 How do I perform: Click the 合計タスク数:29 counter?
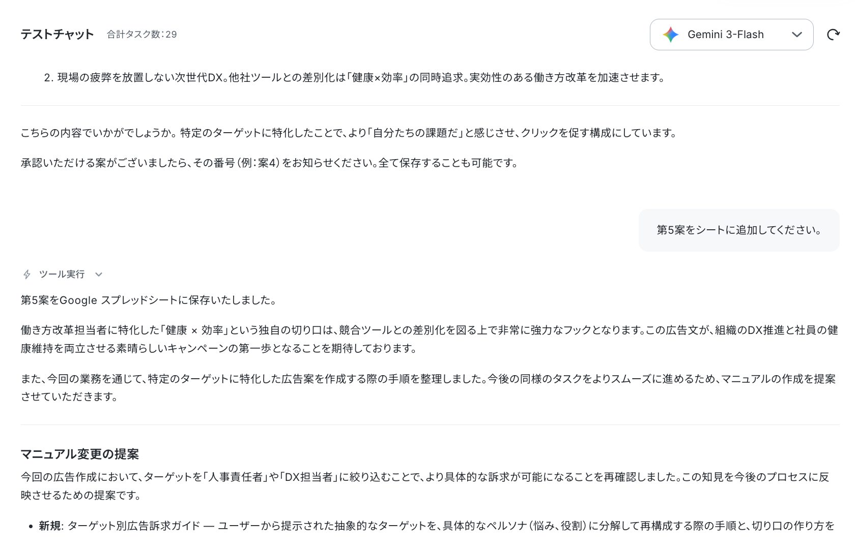[x=142, y=35]
